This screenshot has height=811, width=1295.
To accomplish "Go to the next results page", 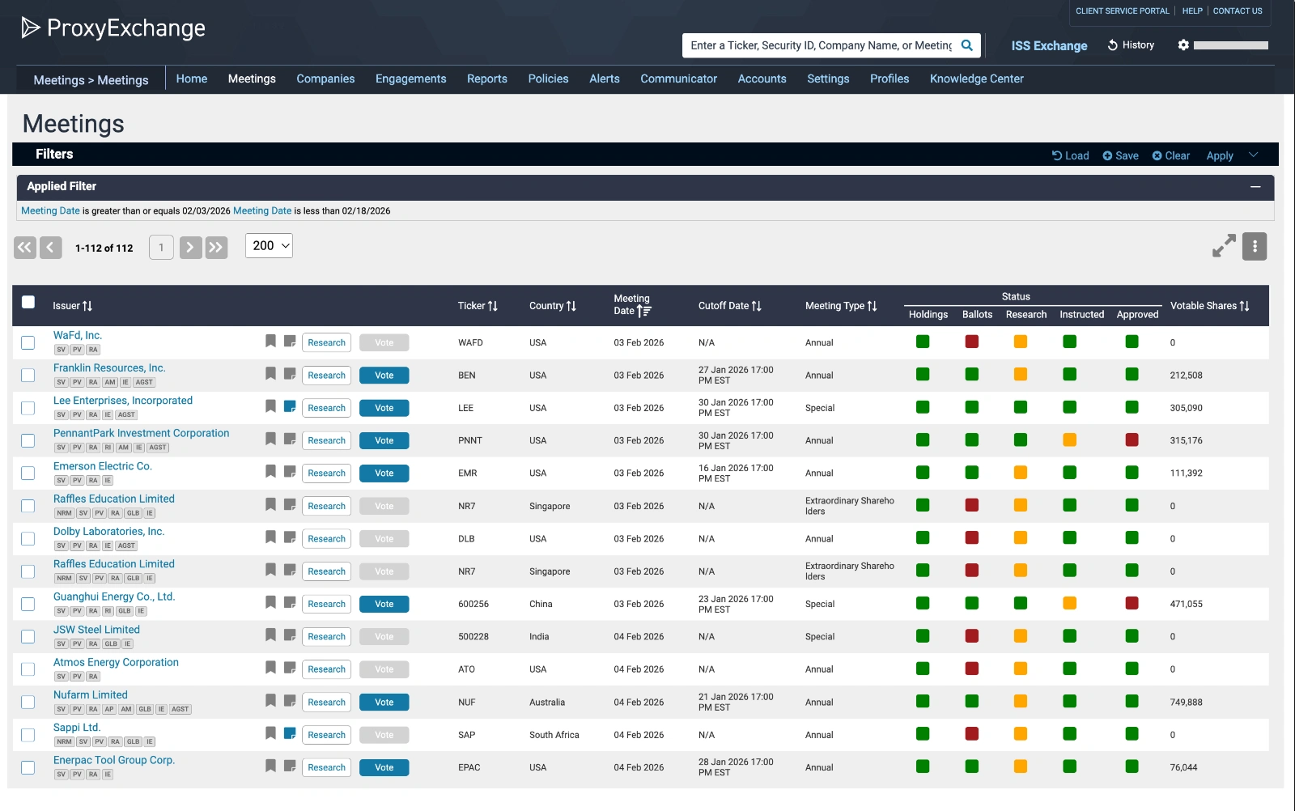I will pyautogui.click(x=190, y=247).
